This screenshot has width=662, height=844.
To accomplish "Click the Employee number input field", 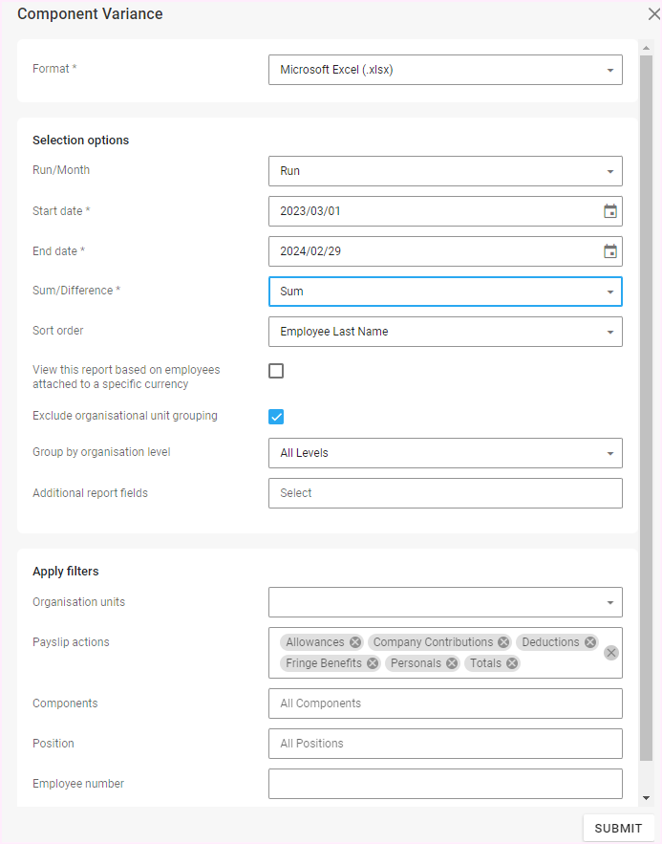I will [x=445, y=784].
